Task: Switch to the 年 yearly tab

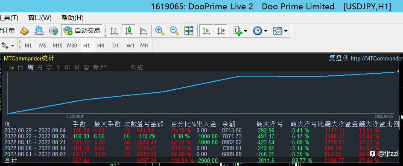Action: pos(58,67)
